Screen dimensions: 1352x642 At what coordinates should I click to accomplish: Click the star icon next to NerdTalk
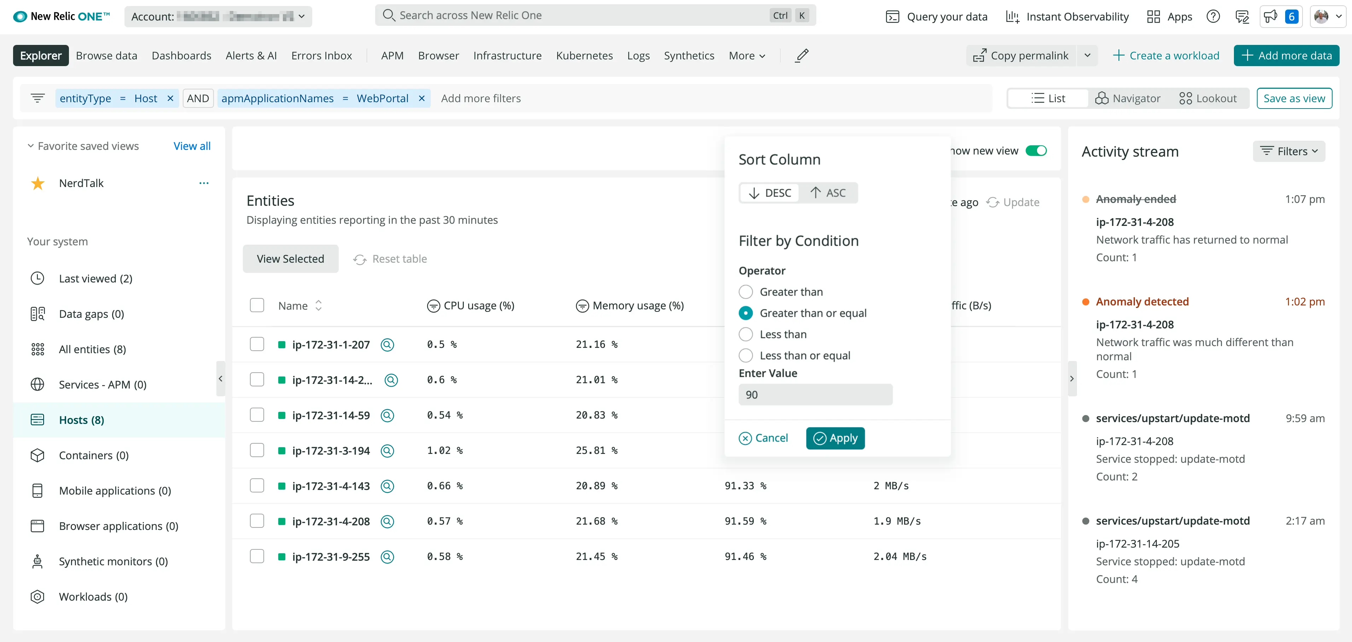click(37, 183)
